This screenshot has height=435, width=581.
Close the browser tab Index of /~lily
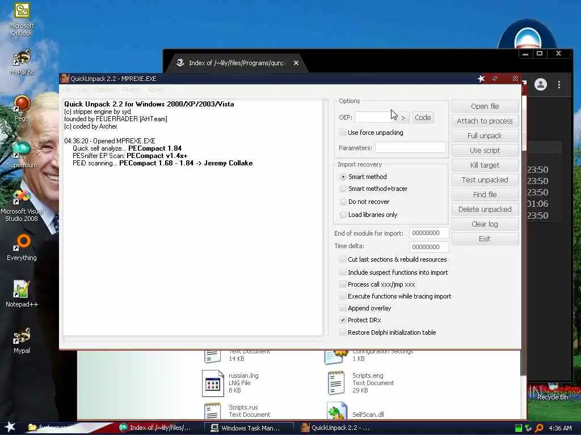(x=296, y=63)
